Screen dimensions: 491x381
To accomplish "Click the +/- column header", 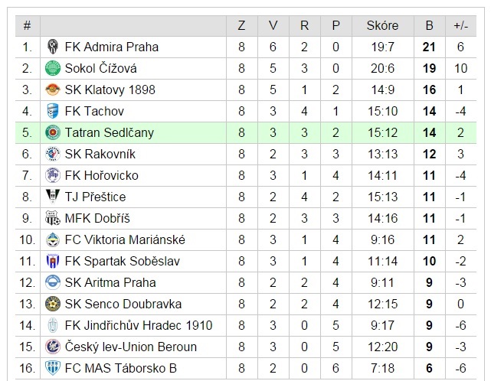I will click(461, 26).
